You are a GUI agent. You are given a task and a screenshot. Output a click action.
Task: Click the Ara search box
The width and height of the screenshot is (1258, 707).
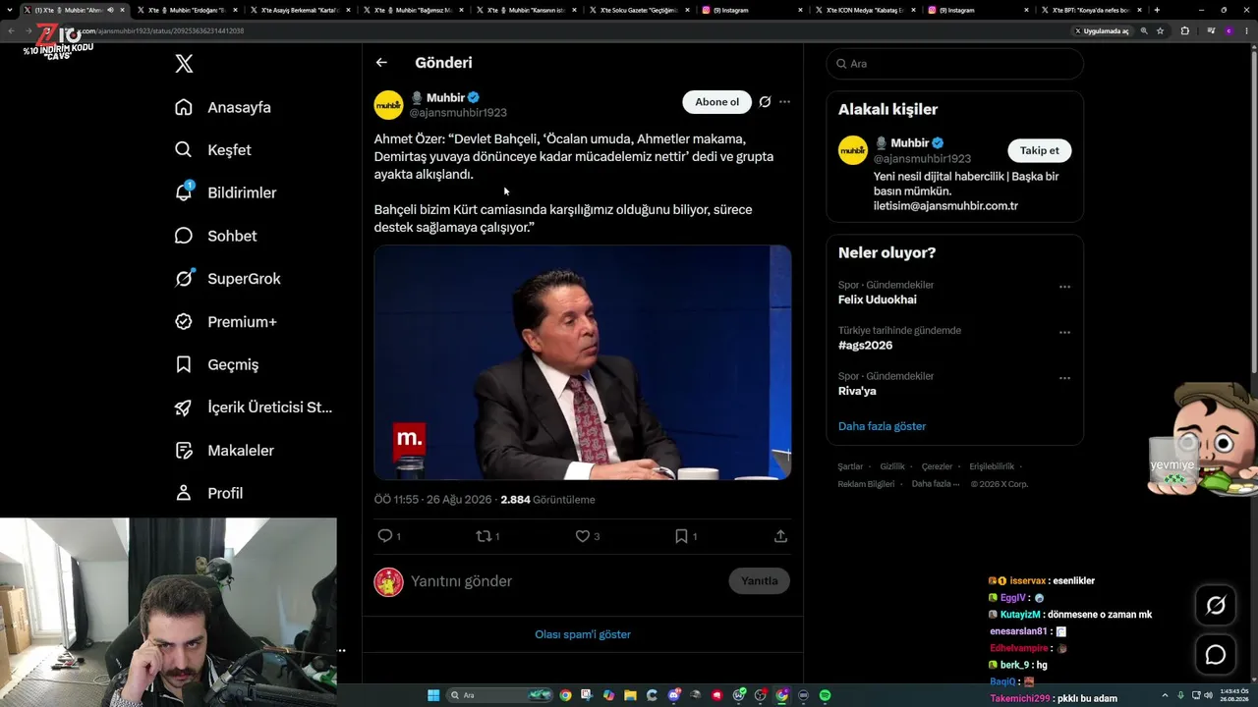954,64
